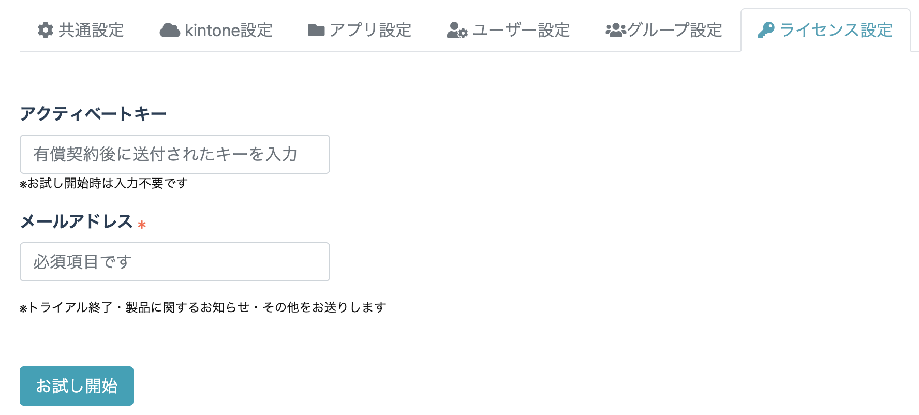Click the アクティベートキー field label

click(x=93, y=113)
